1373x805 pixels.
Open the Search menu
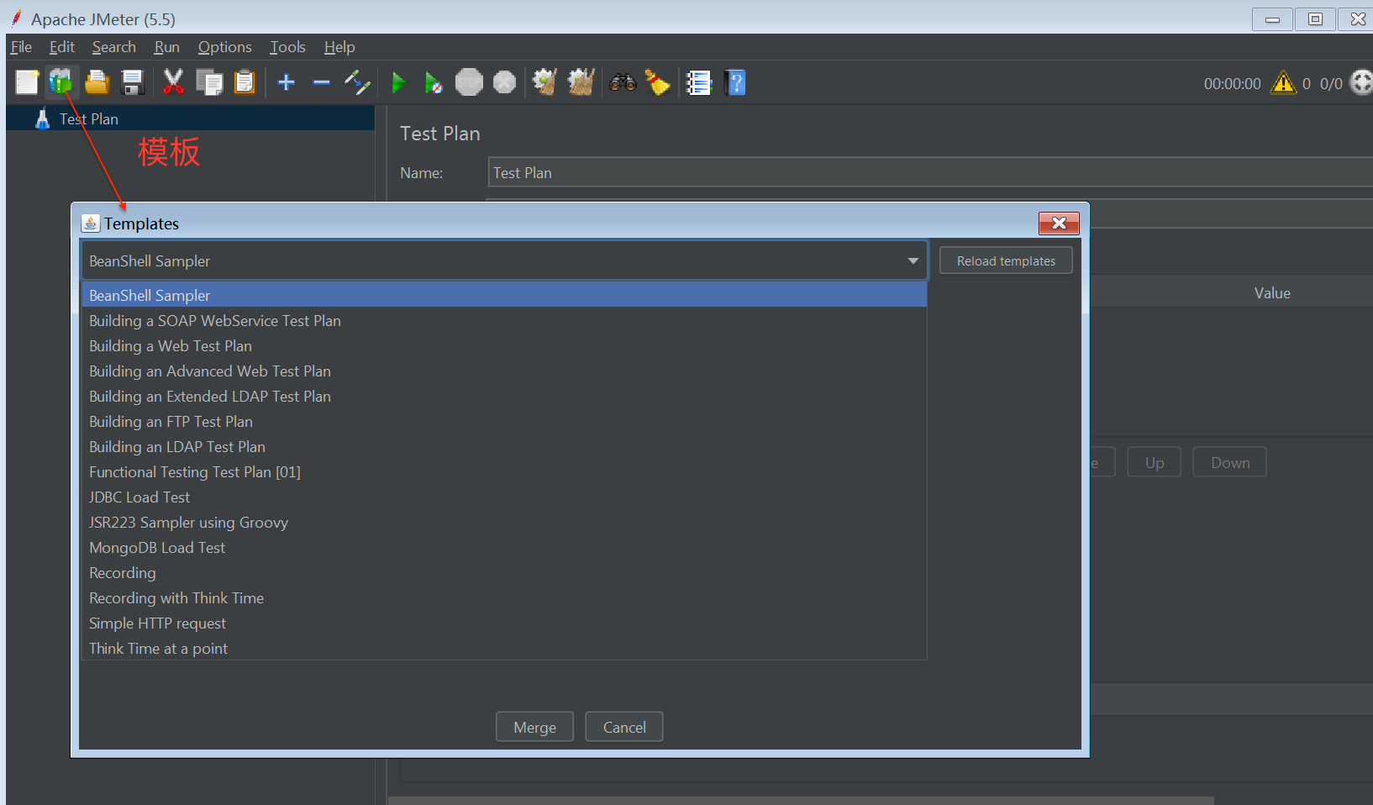pos(113,47)
